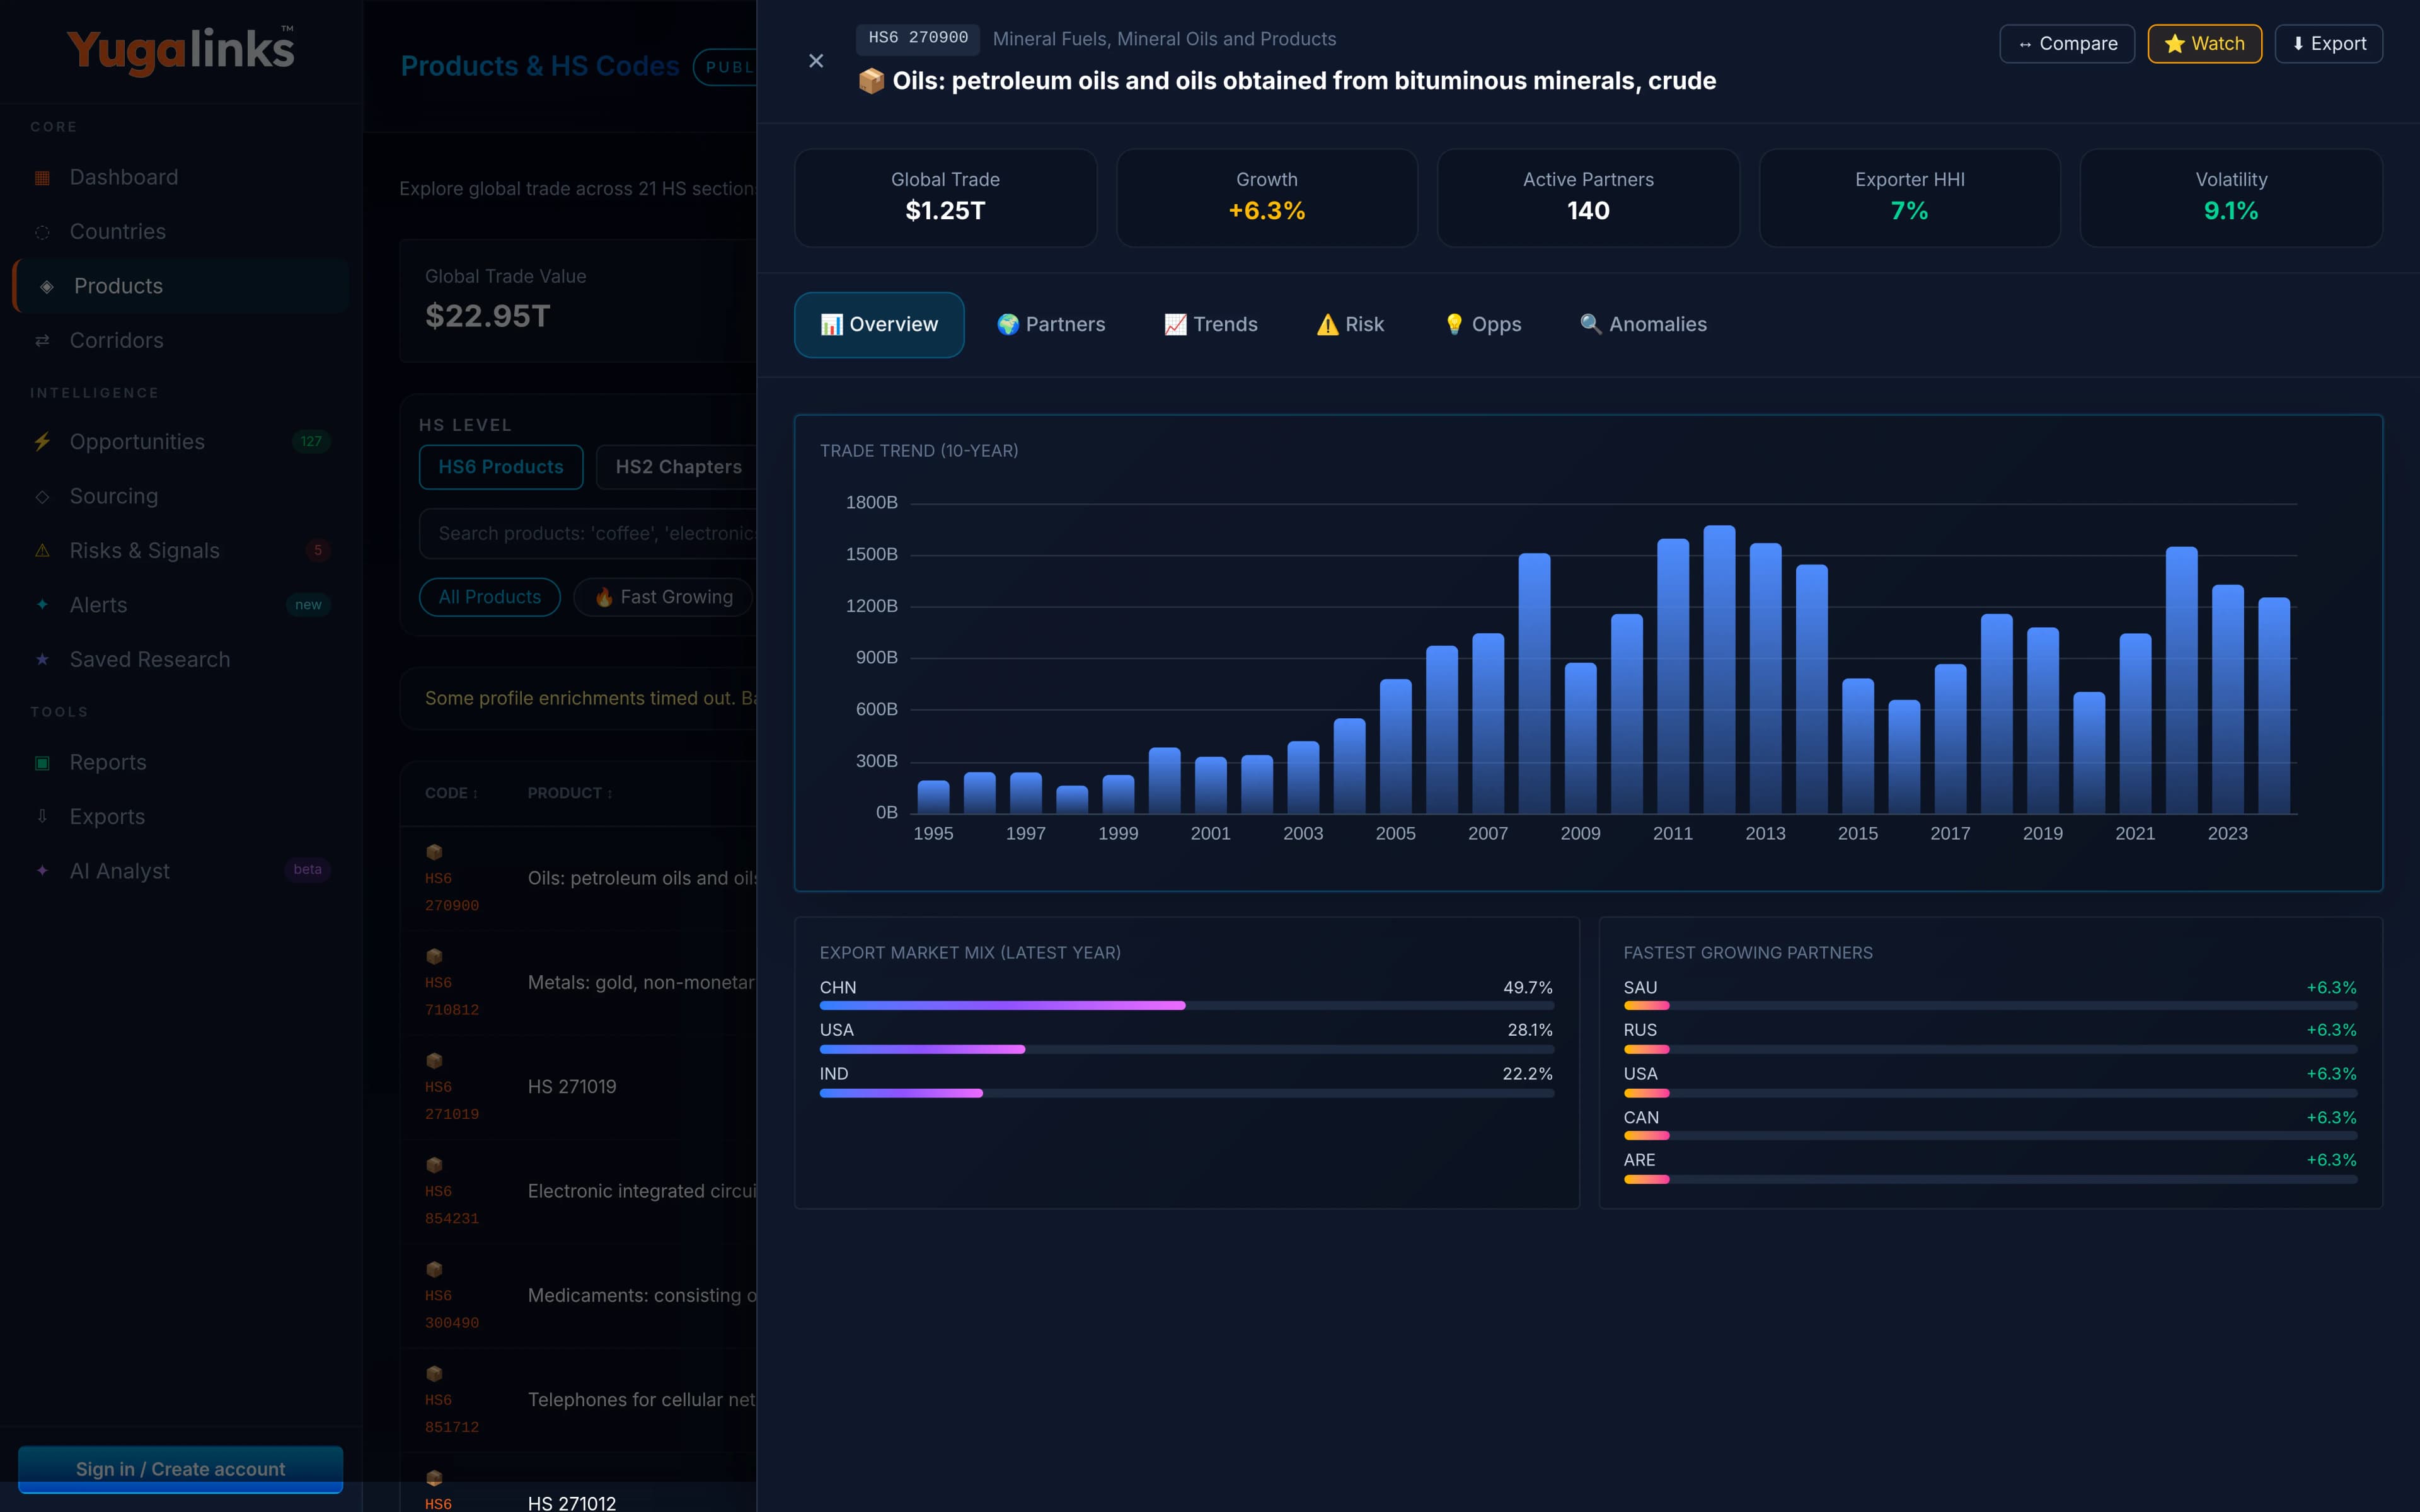Click the Alerts sparkle icon

tap(42, 605)
